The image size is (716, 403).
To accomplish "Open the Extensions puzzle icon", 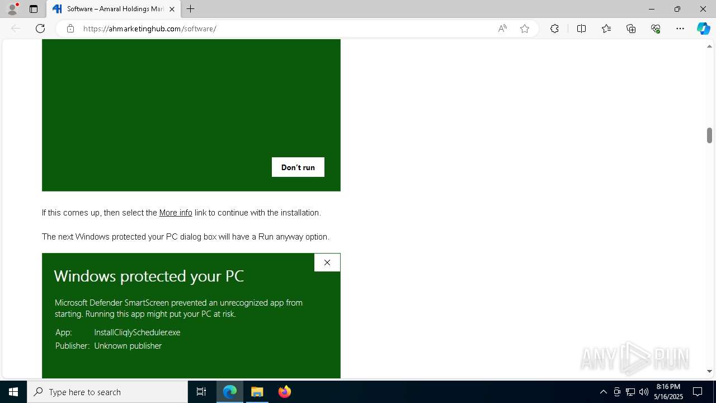I will [x=554, y=29].
